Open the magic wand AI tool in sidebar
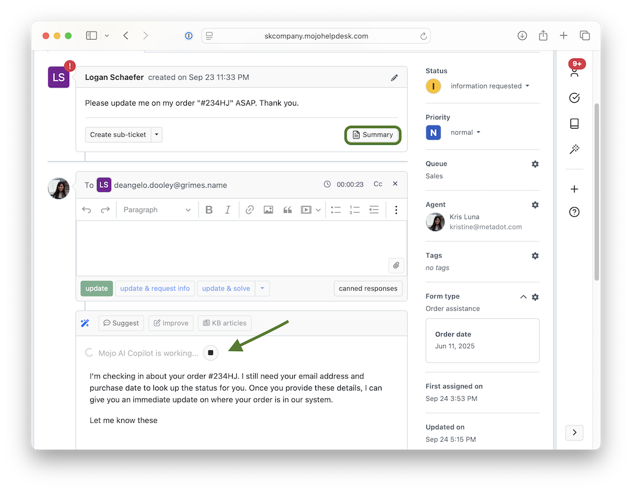This screenshot has width=632, height=491. [x=574, y=149]
